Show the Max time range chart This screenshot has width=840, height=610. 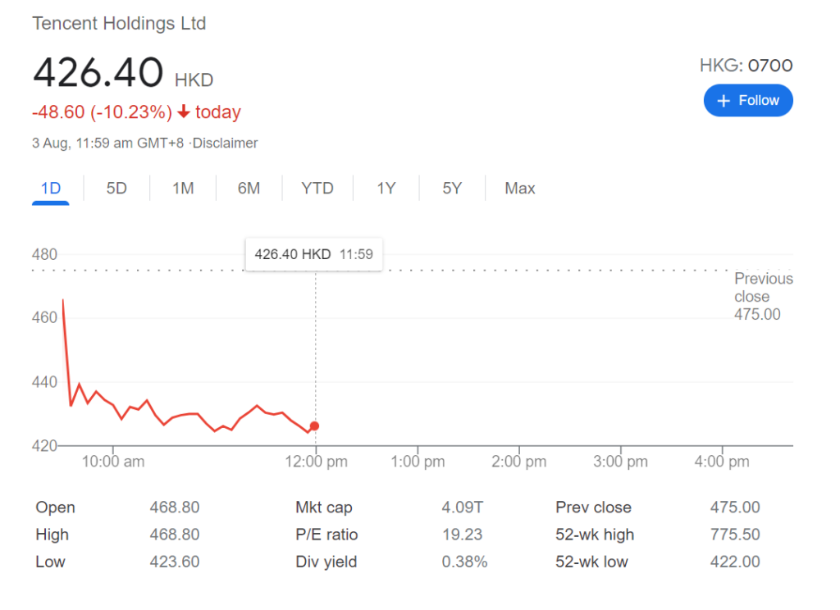click(x=520, y=189)
